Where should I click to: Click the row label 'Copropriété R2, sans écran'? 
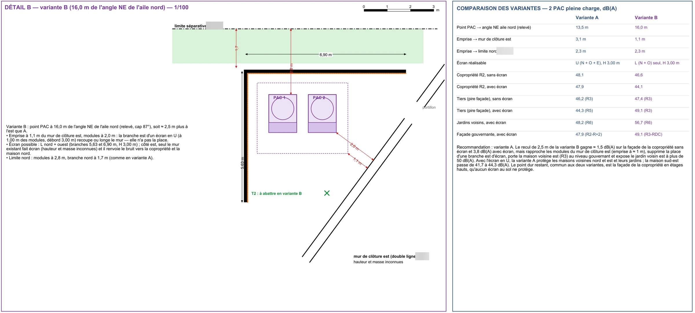coord(482,75)
